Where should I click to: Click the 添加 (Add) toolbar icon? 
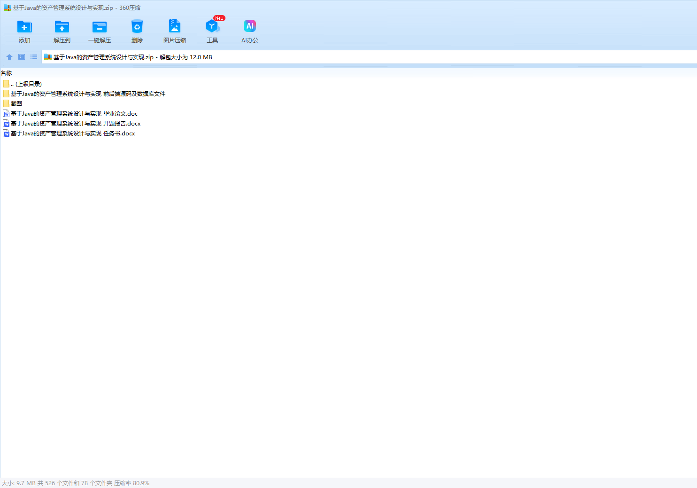(x=24, y=31)
